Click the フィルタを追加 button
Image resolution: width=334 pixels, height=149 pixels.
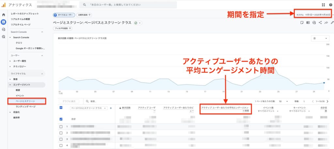pos(63,28)
